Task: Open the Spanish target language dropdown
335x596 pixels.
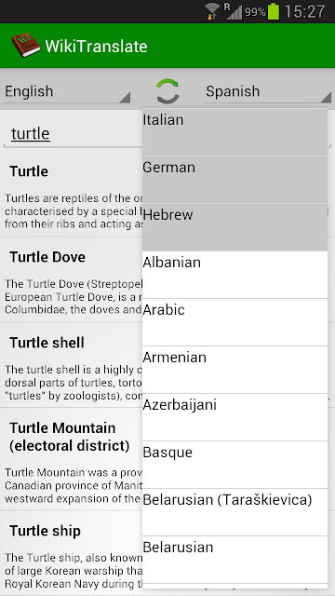Action: 268,92
